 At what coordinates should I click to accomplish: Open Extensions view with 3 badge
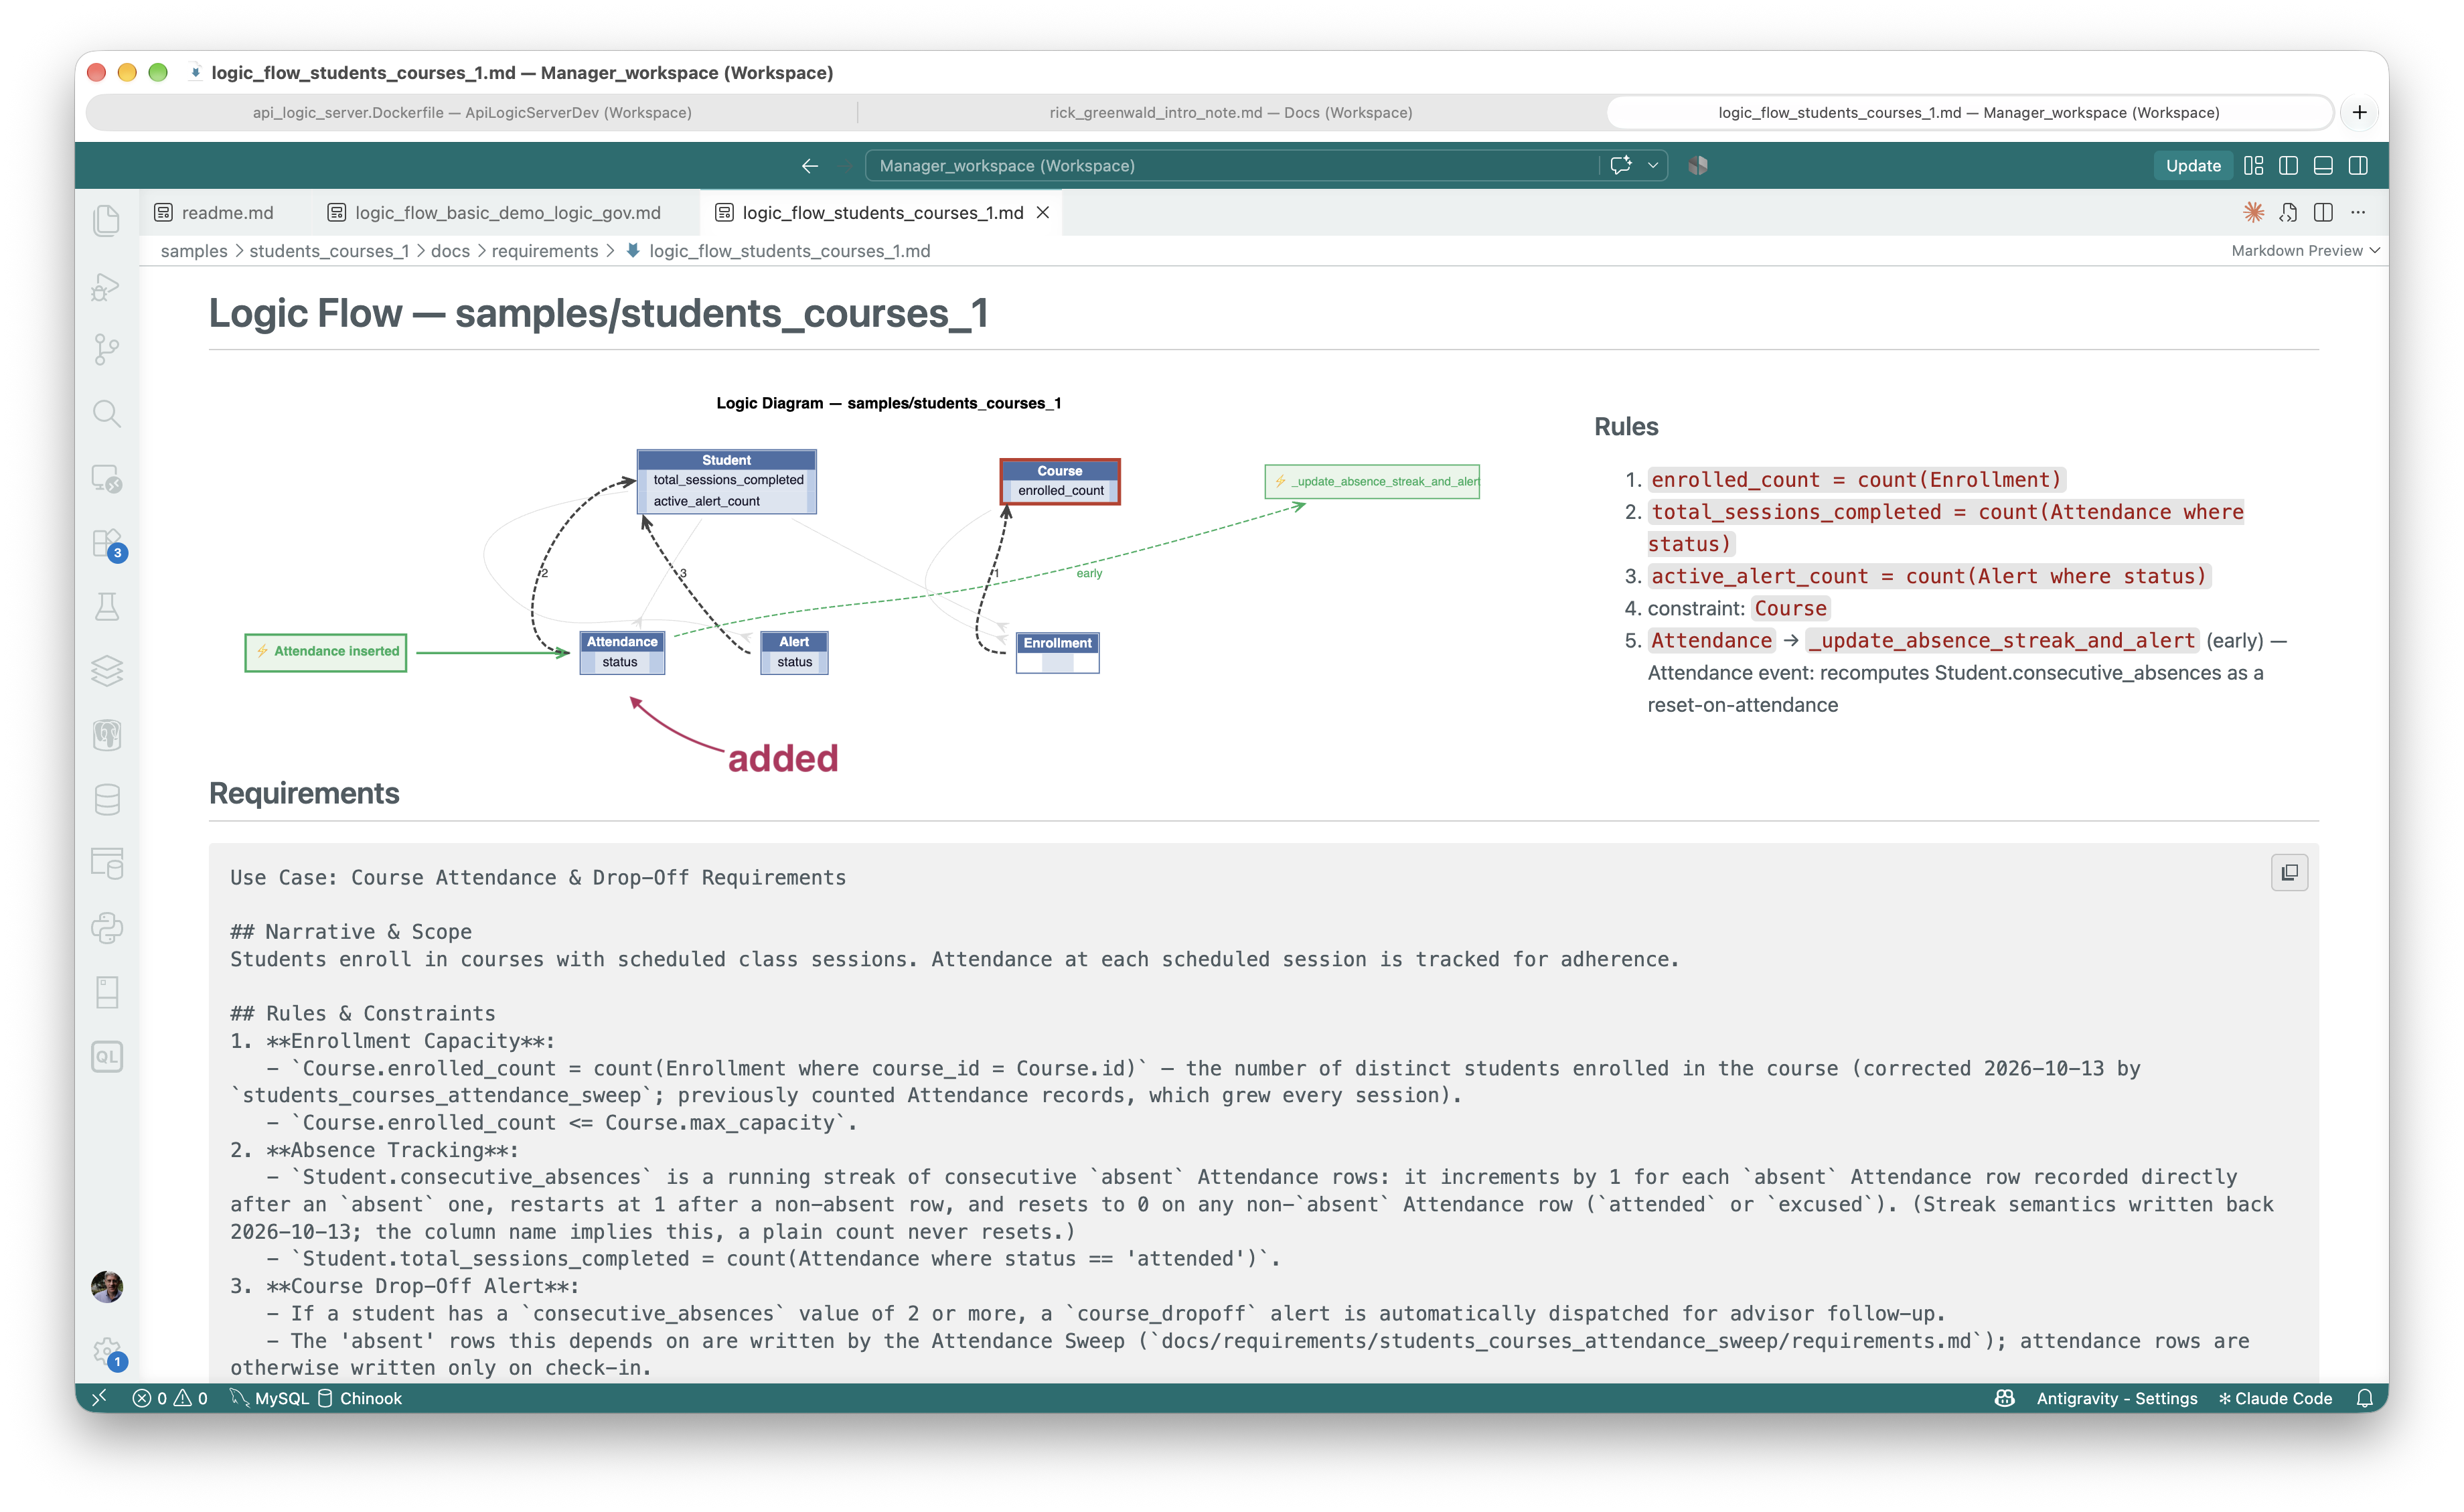pyautogui.click(x=107, y=543)
